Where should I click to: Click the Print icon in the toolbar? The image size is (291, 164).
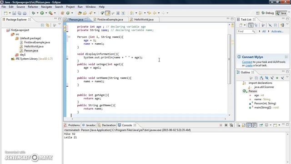tap(25, 13)
